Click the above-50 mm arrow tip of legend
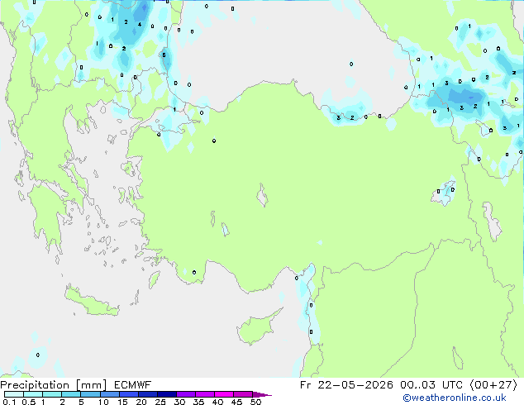The height and width of the screenshot is (405, 524). (262, 394)
